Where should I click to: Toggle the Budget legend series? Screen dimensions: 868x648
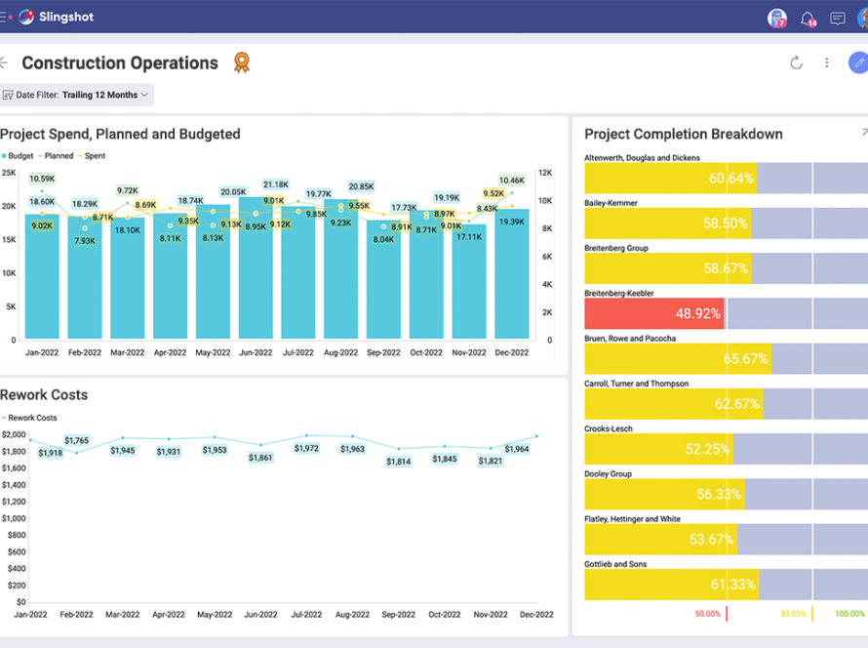click(x=18, y=156)
